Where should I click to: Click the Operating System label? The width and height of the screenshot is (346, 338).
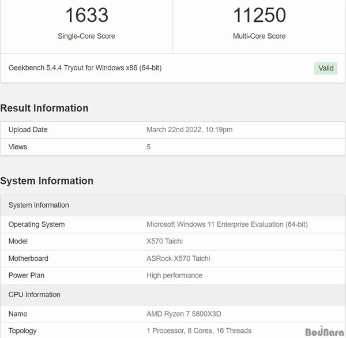coord(36,224)
